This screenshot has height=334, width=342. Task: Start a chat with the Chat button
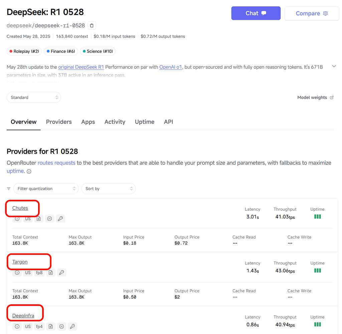point(256,13)
